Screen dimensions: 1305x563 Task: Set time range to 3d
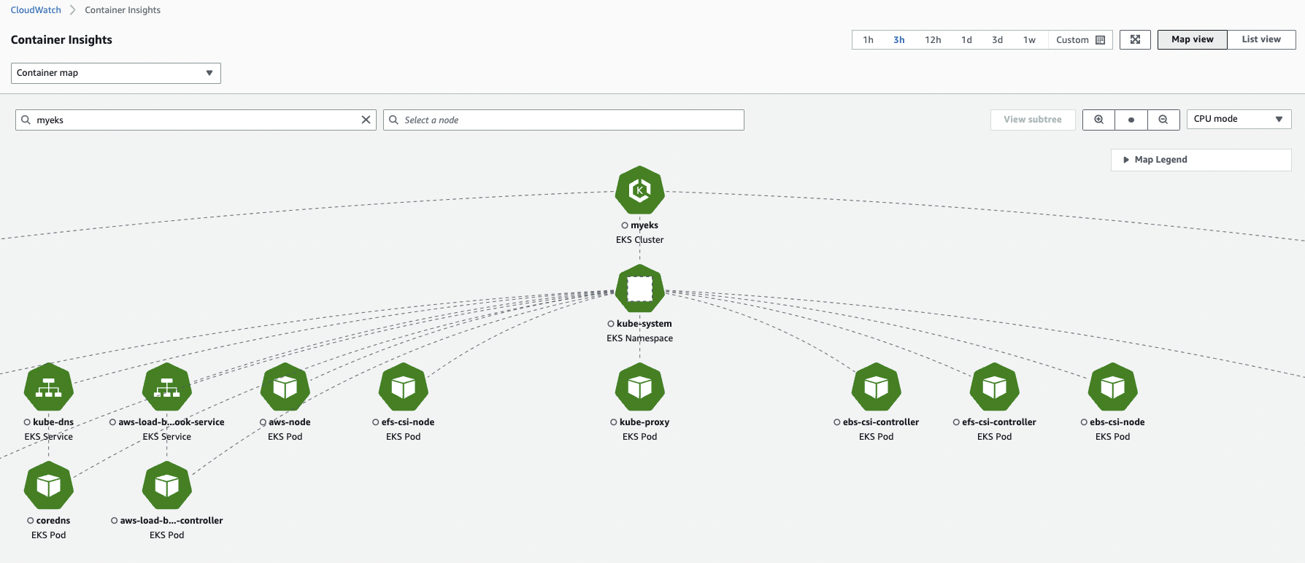997,40
